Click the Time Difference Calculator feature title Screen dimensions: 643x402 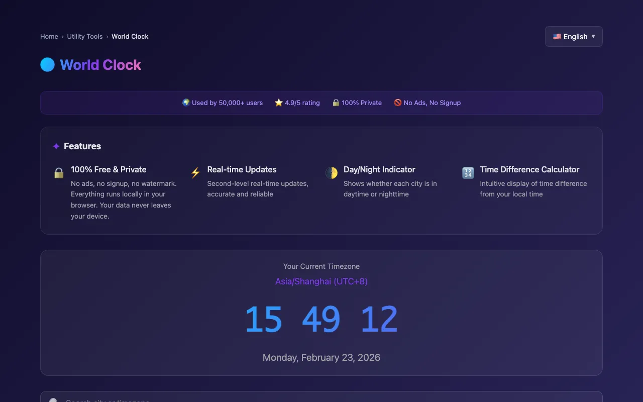529,169
